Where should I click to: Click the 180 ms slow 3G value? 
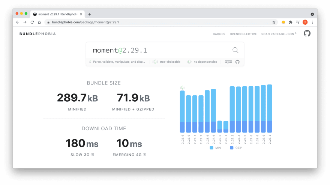(82, 143)
